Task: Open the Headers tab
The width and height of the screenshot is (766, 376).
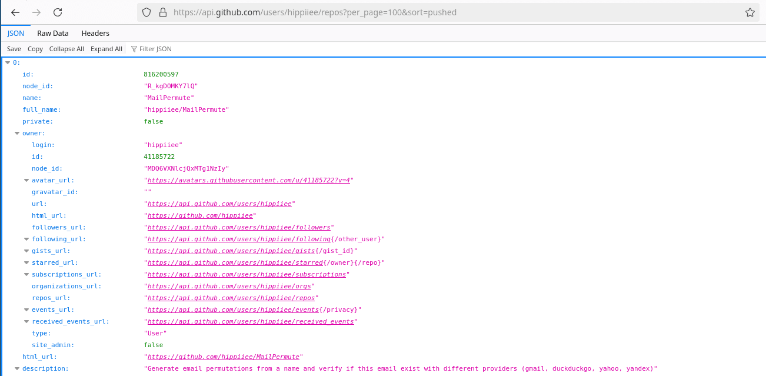Action: pyautogui.click(x=95, y=34)
